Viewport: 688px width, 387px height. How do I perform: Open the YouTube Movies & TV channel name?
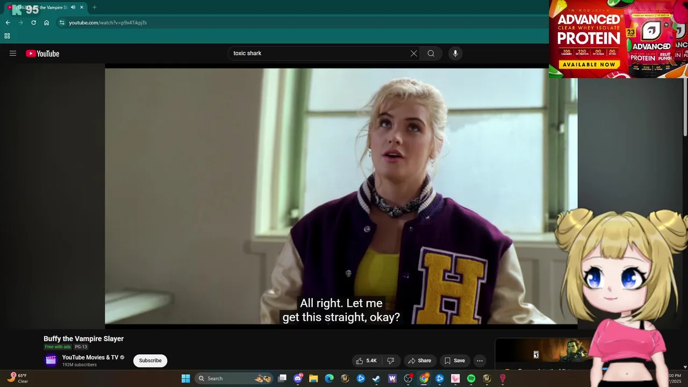90,357
